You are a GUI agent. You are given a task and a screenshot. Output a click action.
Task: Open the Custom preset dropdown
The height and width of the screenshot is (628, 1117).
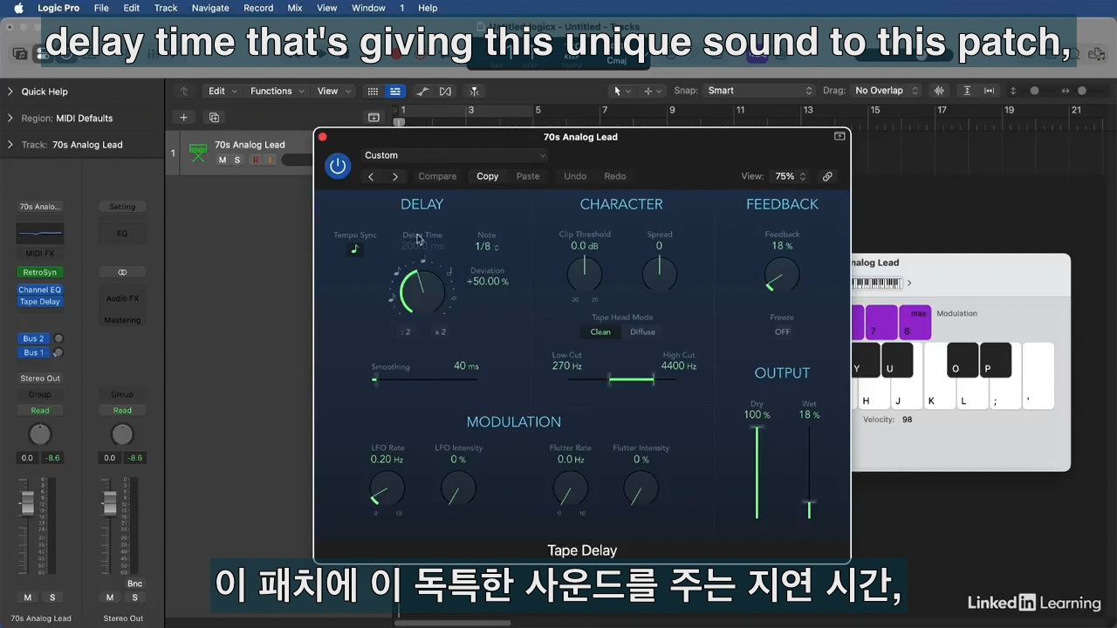(455, 155)
